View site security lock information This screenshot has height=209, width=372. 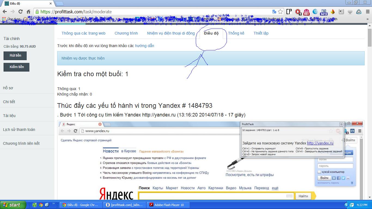pos(37,12)
